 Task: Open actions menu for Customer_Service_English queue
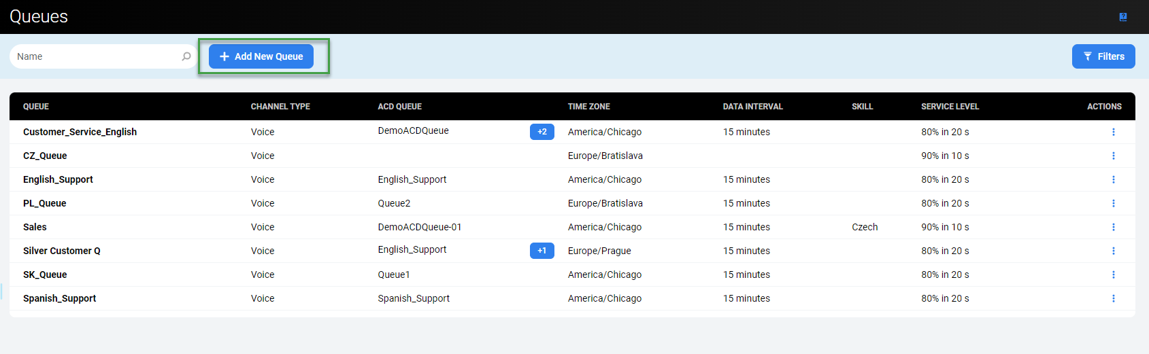[1113, 132]
